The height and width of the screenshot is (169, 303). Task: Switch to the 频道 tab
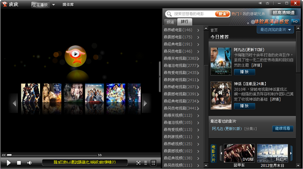tap(170, 22)
